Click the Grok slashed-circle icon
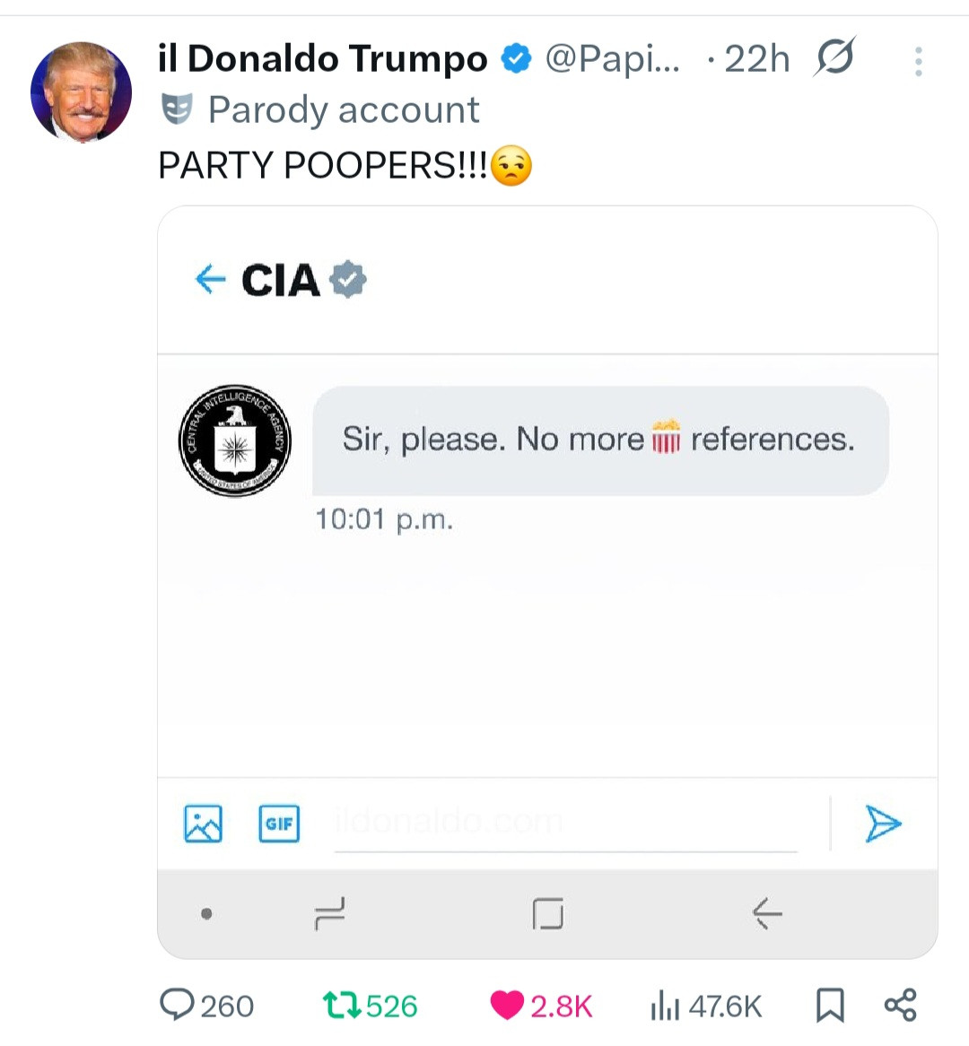Image resolution: width=969 pixels, height=1046 pixels. click(834, 58)
